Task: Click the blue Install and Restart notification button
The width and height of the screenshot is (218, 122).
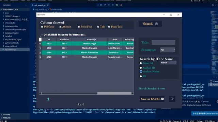Action: [205, 114]
